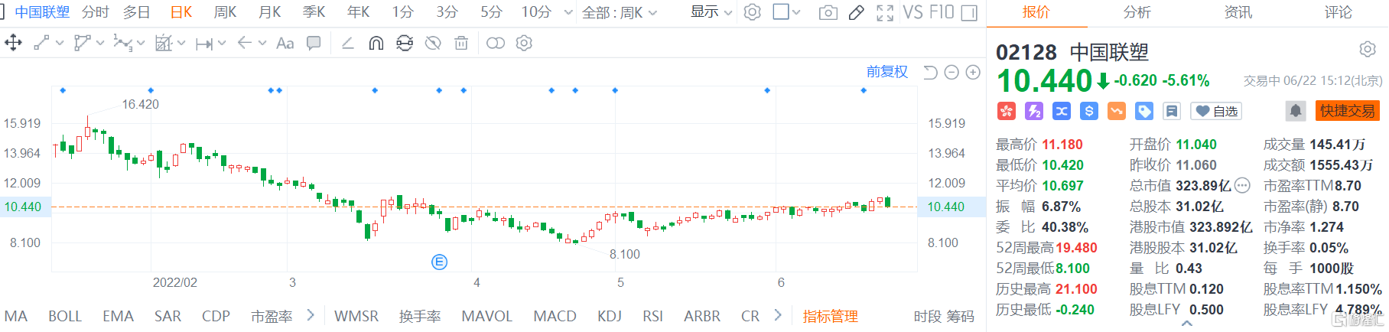The height and width of the screenshot is (332, 1389).
Task: Expand total market cap ellipsis details
Action: 1242,185
